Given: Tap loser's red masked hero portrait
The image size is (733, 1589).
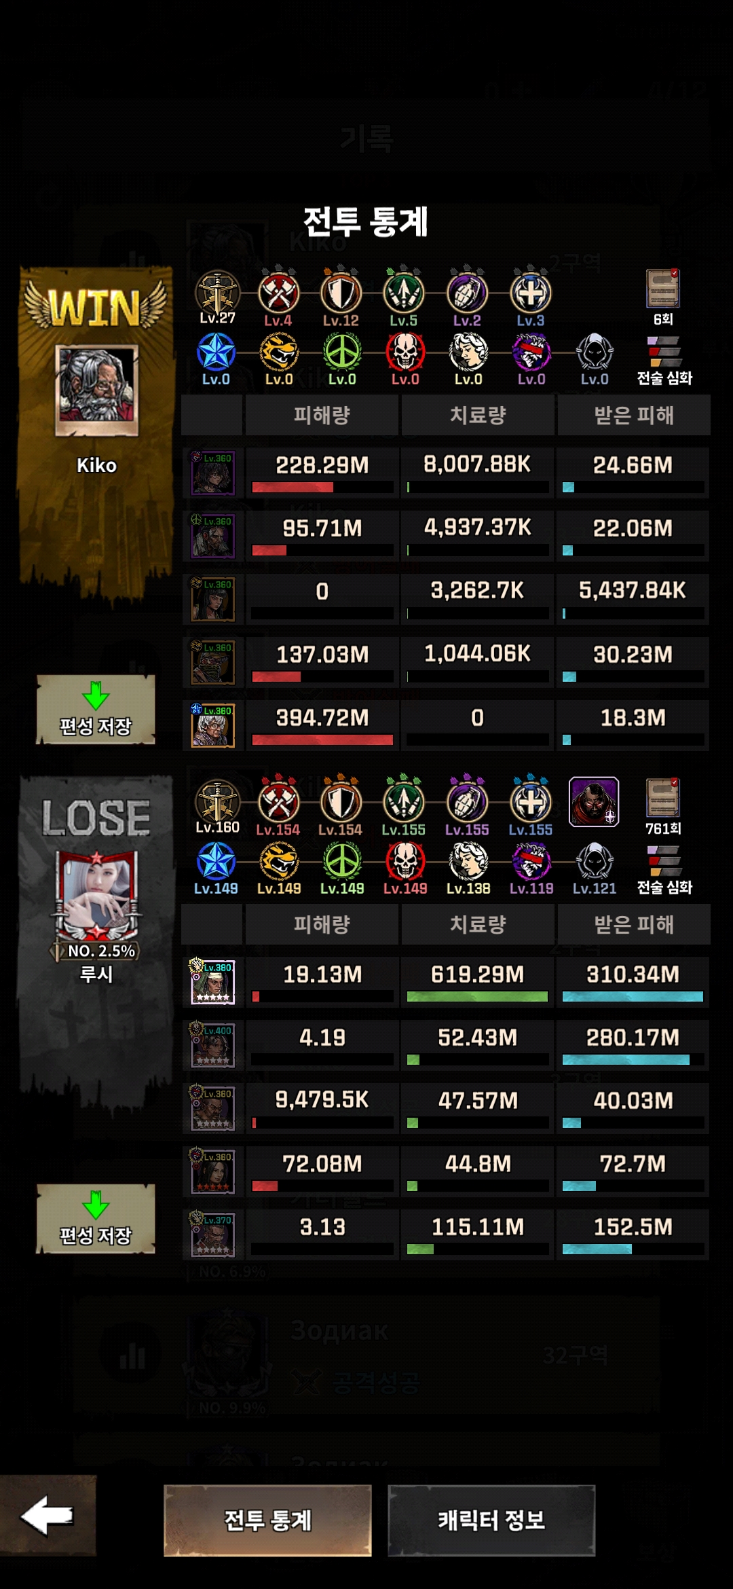Looking at the screenshot, I should (594, 802).
